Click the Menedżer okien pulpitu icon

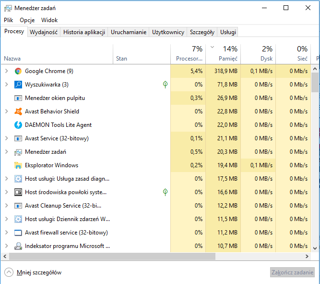pyautogui.click(x=18, y=98)
